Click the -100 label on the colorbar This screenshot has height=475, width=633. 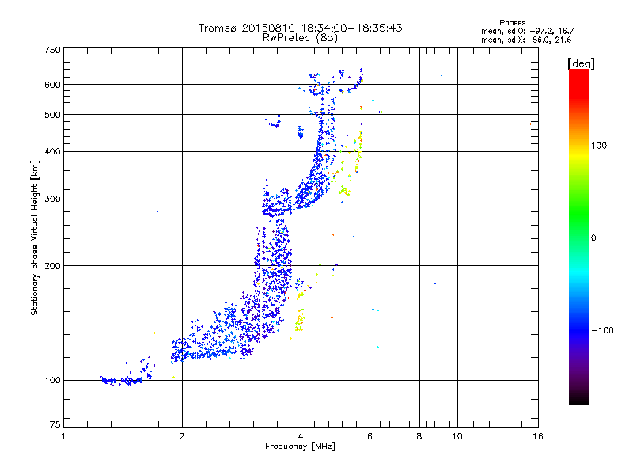[x=602, y=330]
